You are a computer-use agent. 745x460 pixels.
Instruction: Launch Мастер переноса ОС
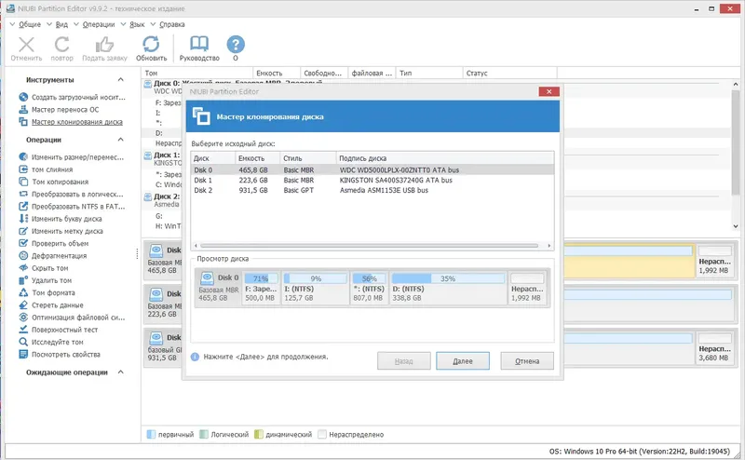[59, 109]
